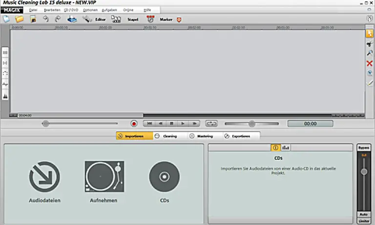Open the Online menu
Screen dimensions: 375x225
tap(128, 10)
